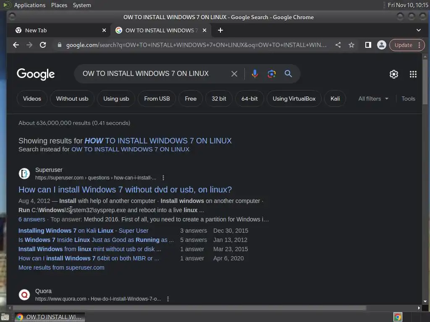The image size is (430, 322).
Task: Open the Google apps grid
Action: coord(413,74)
